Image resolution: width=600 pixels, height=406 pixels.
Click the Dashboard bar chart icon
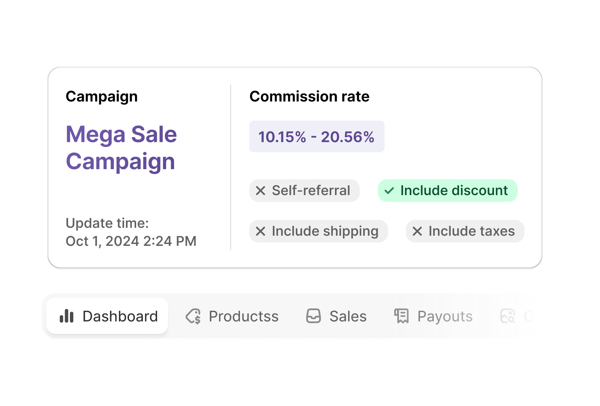coord(67,316)
